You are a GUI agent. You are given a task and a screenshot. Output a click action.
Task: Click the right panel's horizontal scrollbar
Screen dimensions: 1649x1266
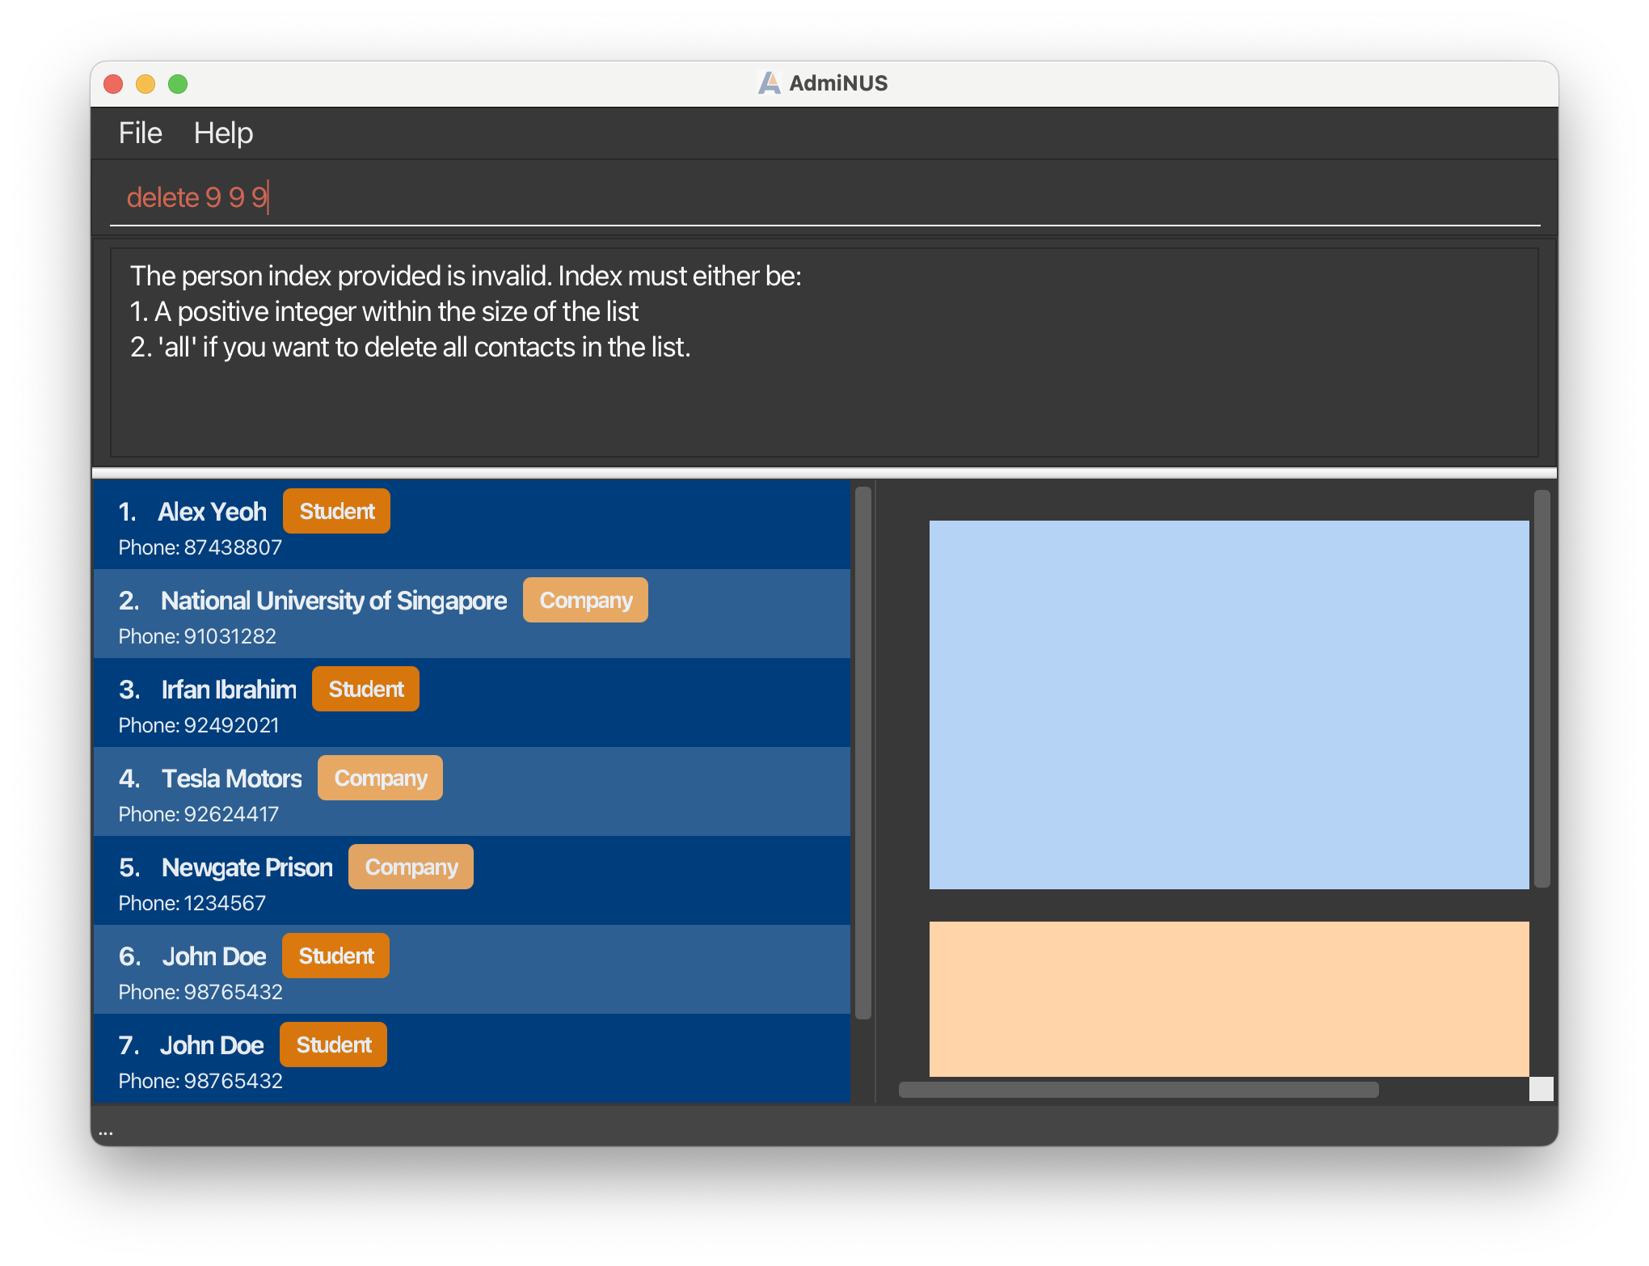1138,1090
